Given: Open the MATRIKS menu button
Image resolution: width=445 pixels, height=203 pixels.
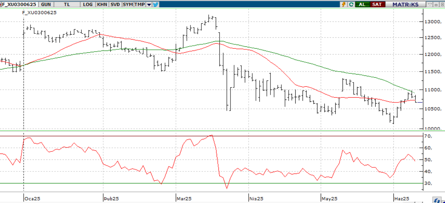Looking at the screenshot, I should (405, 4).
